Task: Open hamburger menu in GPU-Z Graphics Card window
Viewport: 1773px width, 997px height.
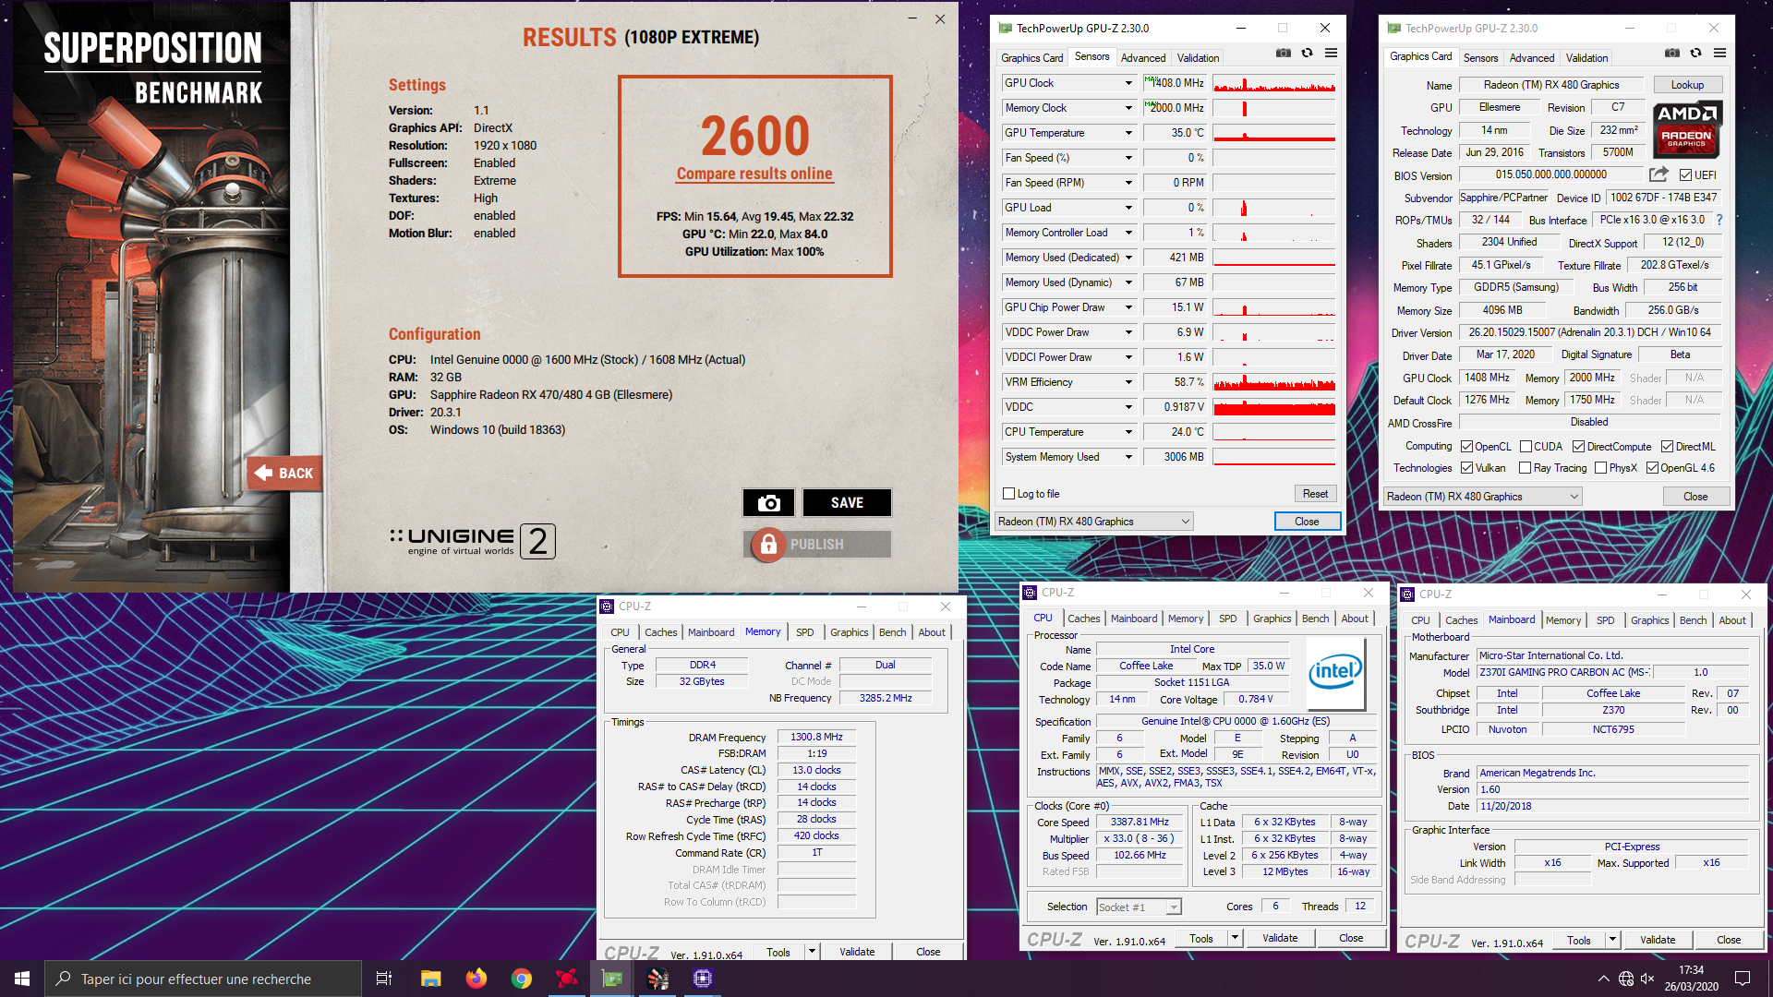Action: point(1719,54)
